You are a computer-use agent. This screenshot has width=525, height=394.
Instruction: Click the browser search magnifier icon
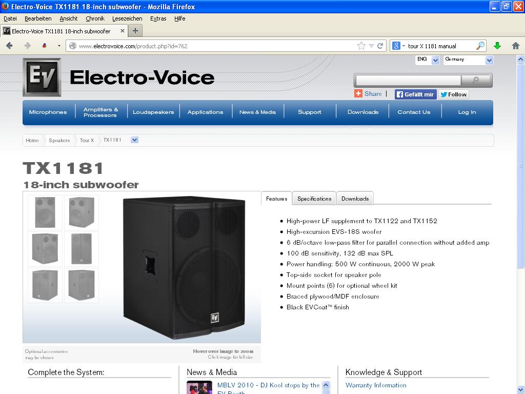coord(480,46)
